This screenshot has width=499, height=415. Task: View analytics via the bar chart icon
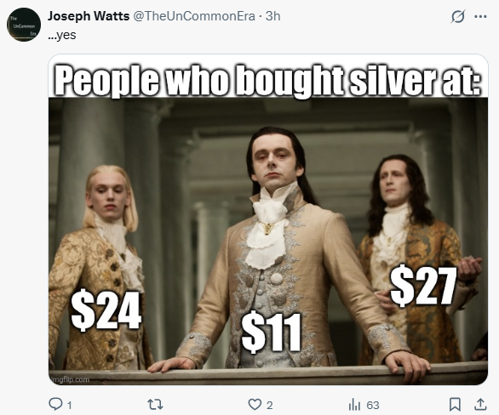354,405
